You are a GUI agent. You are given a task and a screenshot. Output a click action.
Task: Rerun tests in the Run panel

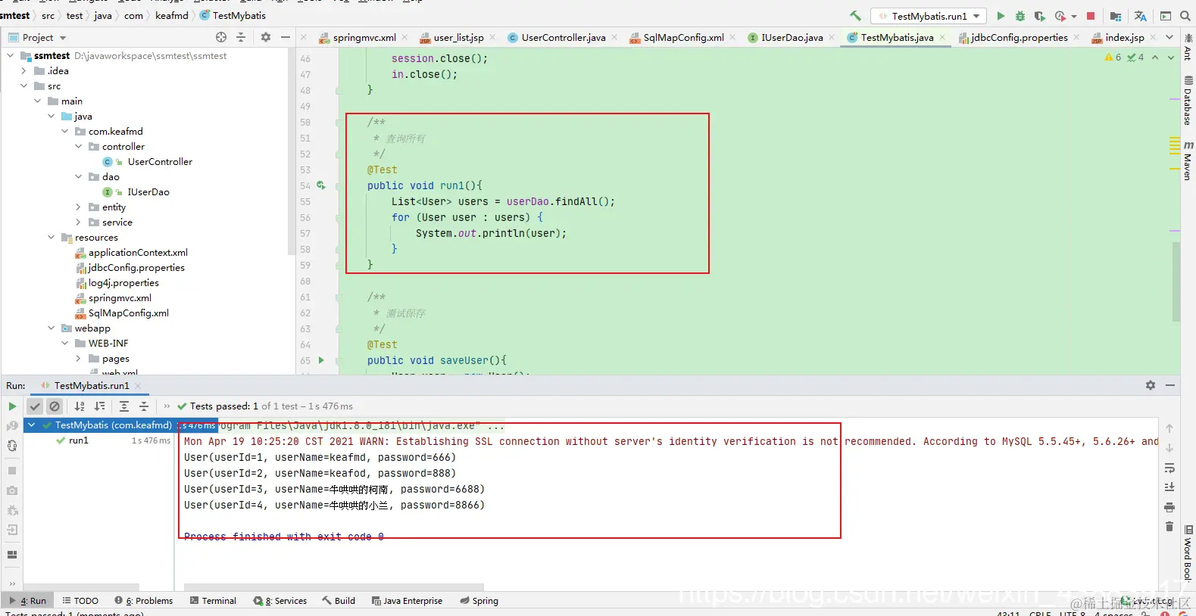12,406
